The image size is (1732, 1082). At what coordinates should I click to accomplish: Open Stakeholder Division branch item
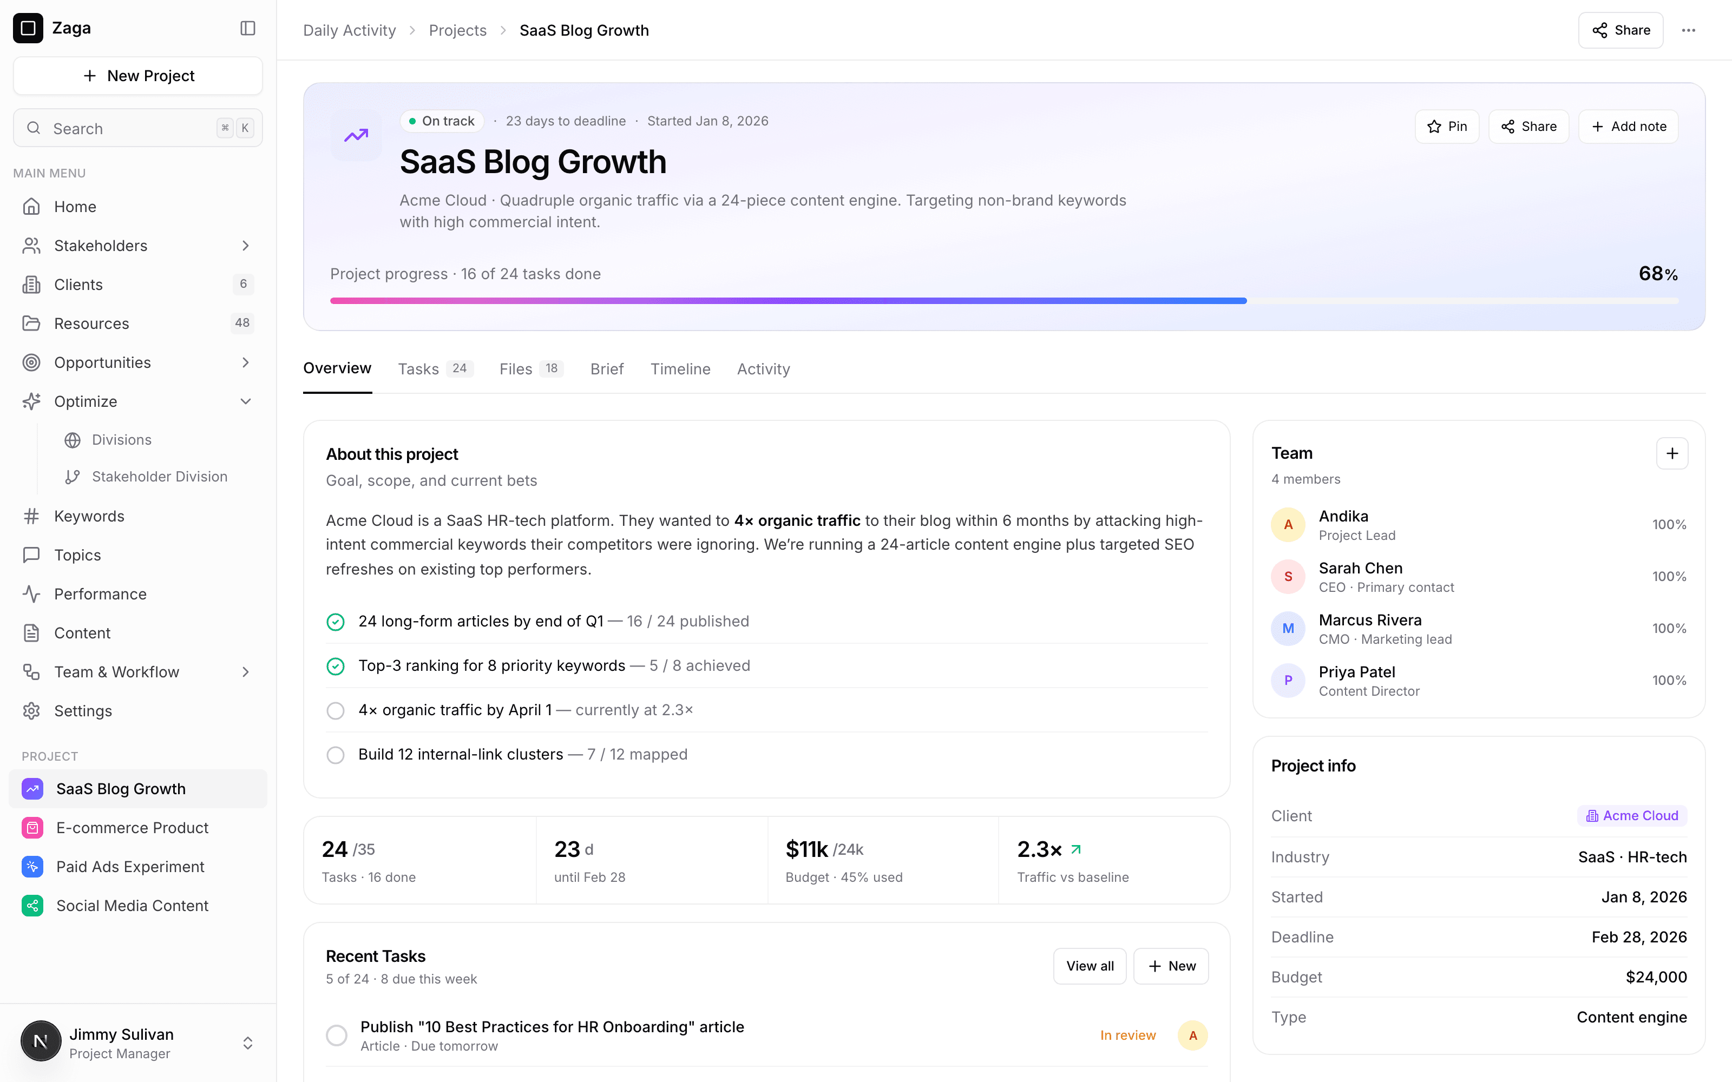coord(158,477)
